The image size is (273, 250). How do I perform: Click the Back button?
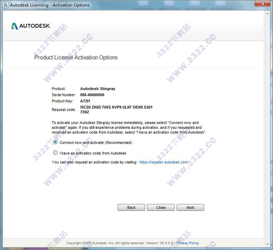131,207
